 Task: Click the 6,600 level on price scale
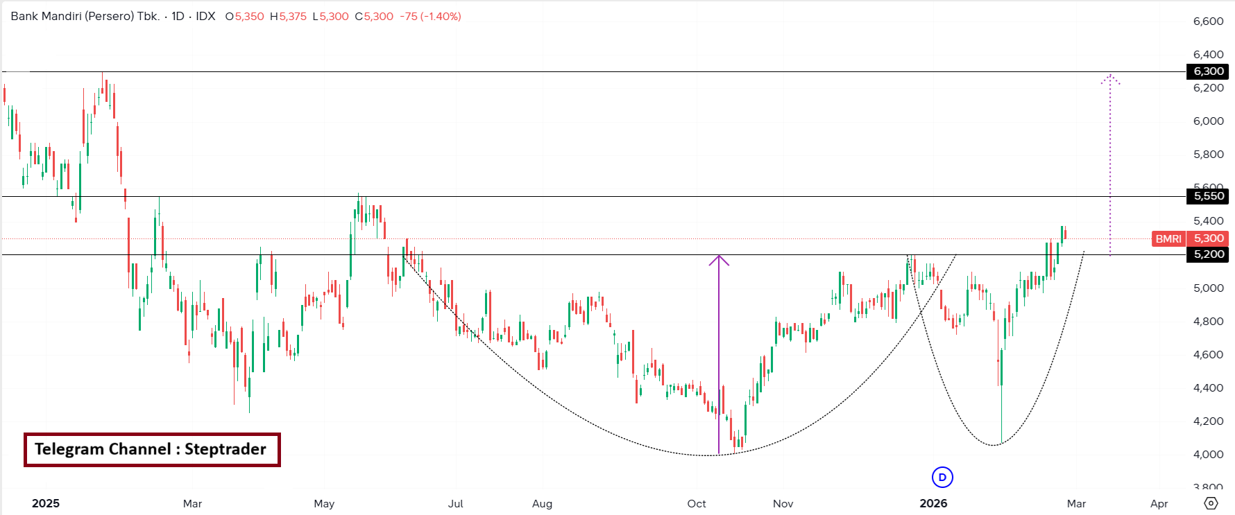1208,21
